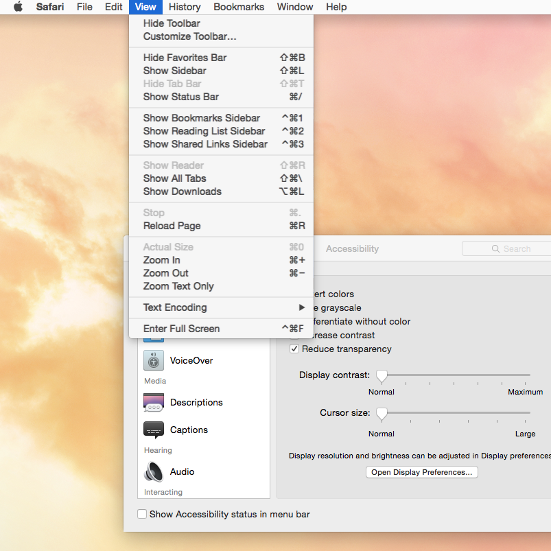Enable Show Accessibility status in menu bar
Screen dimensions: 551x551
(142, 514)
